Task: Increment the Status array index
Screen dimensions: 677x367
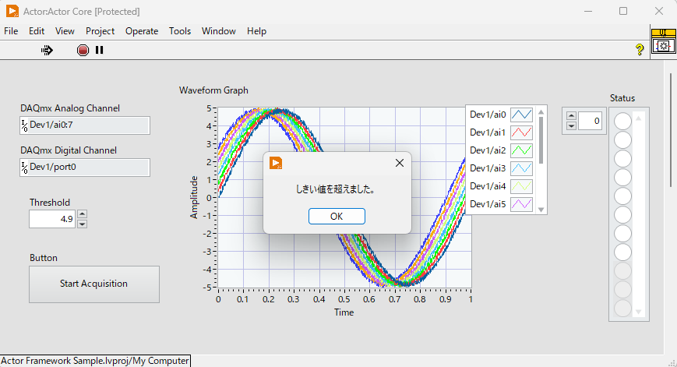Action: (x=571, y=116)
